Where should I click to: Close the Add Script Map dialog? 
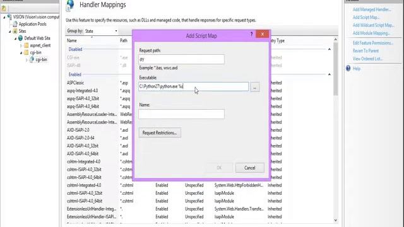tap(263, 34)
